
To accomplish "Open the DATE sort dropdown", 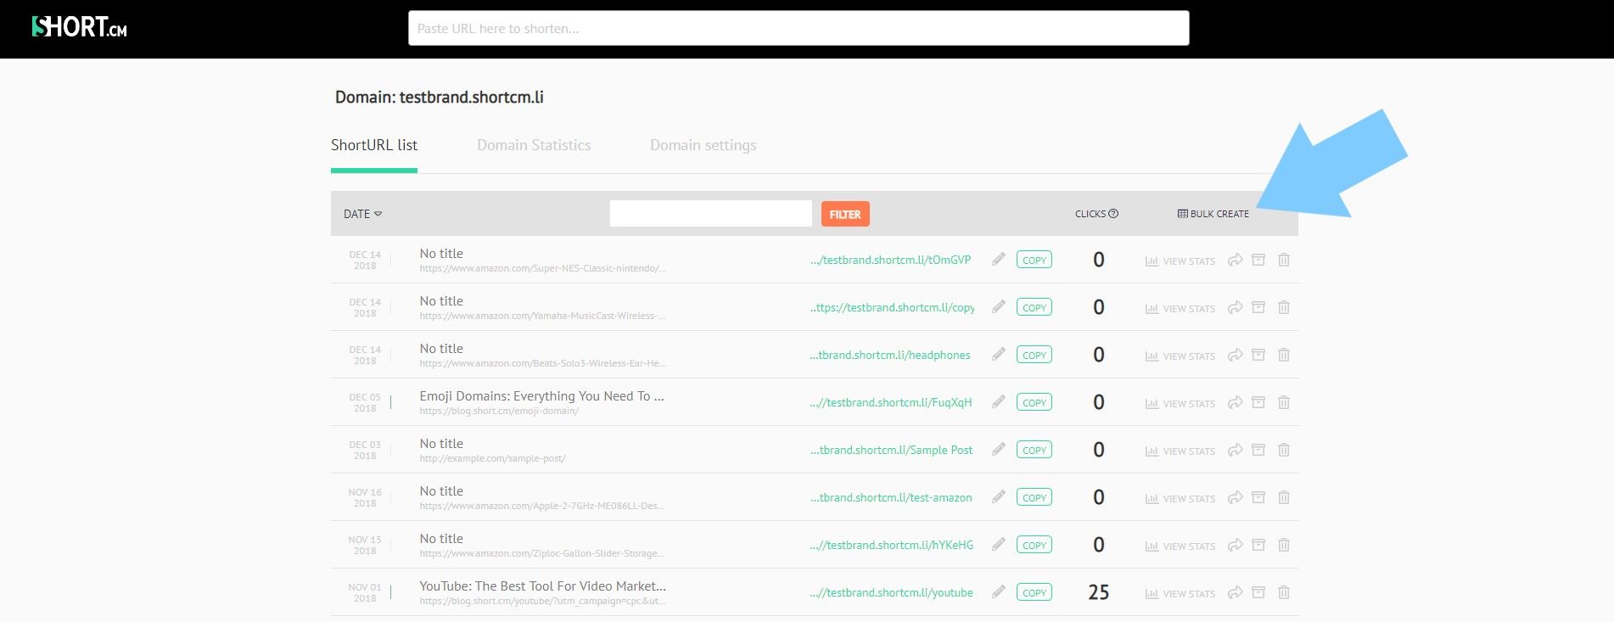I will click(362, 214).
